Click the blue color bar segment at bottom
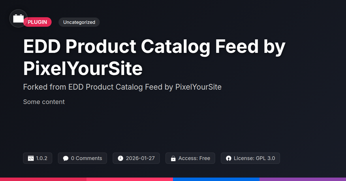The height and width of the screenshot is (181, 346). click(x=216, y=179)
